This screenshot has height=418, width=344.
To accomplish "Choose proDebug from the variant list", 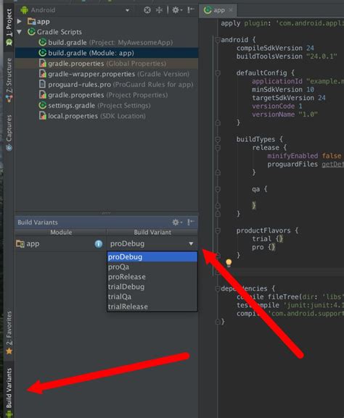I will tap(152, 256).
